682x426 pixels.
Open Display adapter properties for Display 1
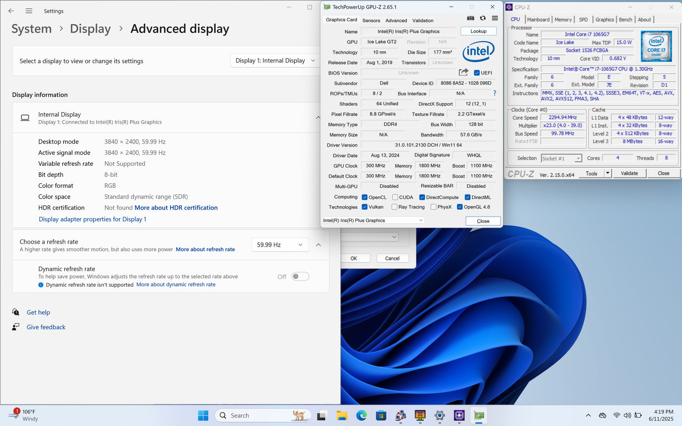pos(92,219)
